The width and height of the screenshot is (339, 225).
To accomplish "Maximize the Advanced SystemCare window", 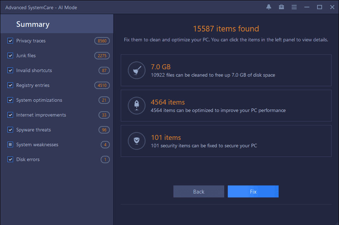I will [319, 7].
